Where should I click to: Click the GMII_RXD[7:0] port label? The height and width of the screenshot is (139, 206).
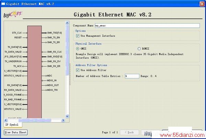point(55,56)
